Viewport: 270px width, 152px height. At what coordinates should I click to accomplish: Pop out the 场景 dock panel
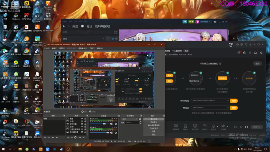click(64, 116)
